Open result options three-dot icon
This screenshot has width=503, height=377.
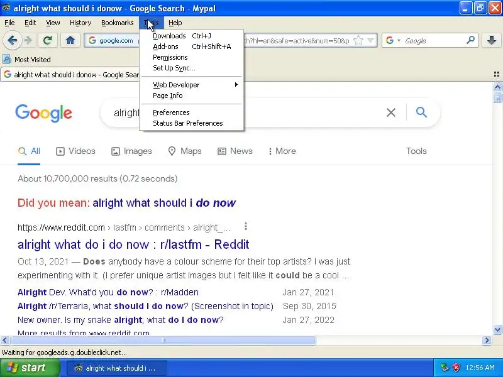[246, 226]
